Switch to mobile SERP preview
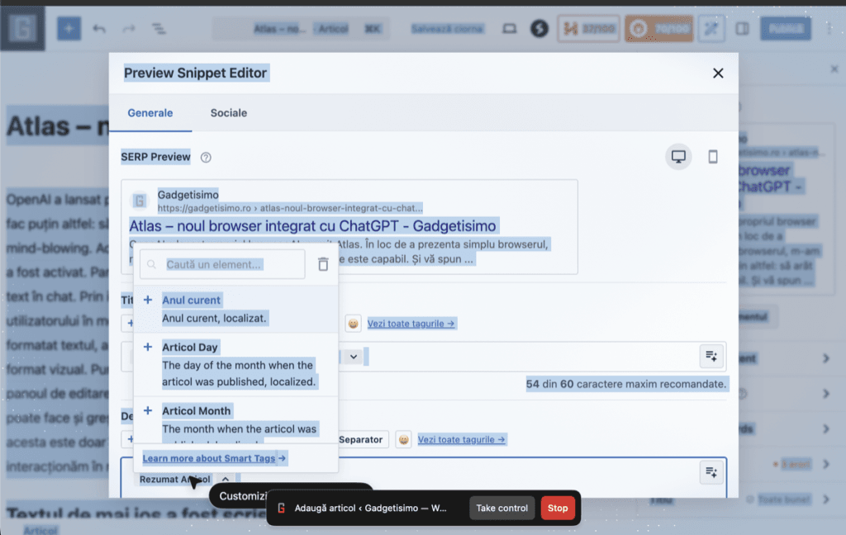Image resolution: width=846 pixels, height=535 pixels. (713, 157)
